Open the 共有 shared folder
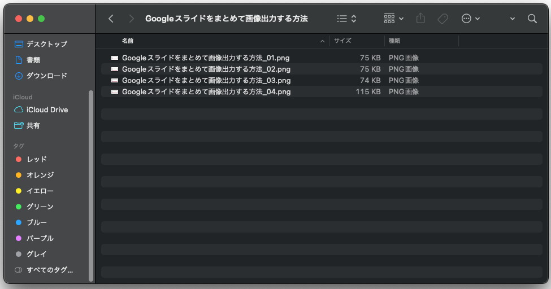 click(33, 125)
